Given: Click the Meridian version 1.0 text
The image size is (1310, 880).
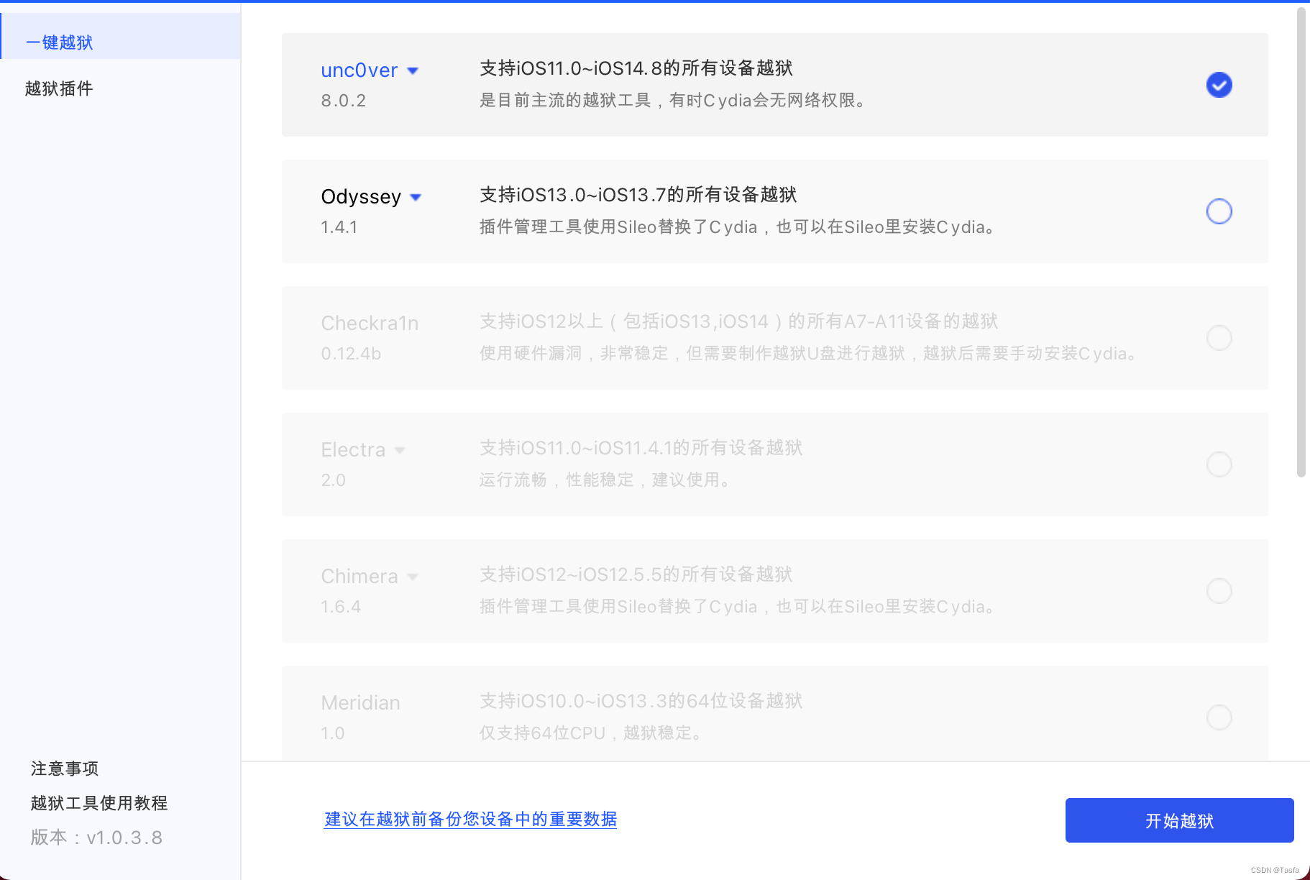Looking at the screenshot, I should point(332,733).
